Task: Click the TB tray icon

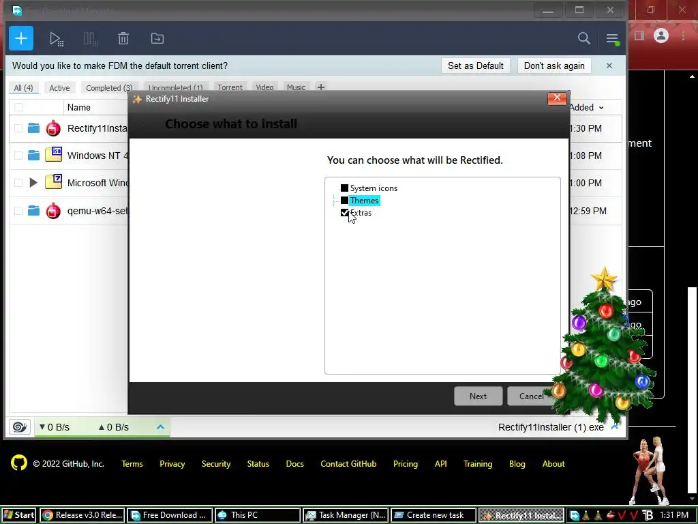Action: 648,515
